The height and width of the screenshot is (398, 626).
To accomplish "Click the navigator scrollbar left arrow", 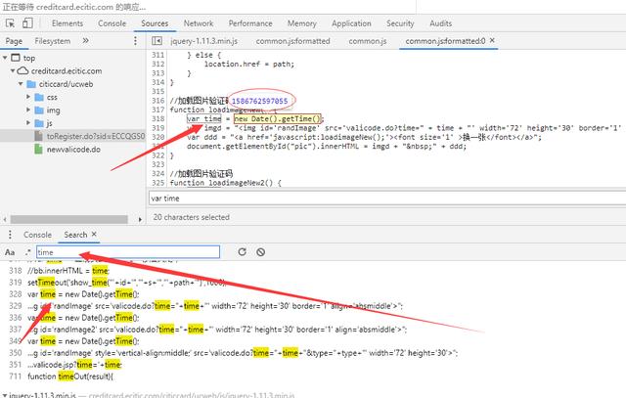I will pos(5,219).
